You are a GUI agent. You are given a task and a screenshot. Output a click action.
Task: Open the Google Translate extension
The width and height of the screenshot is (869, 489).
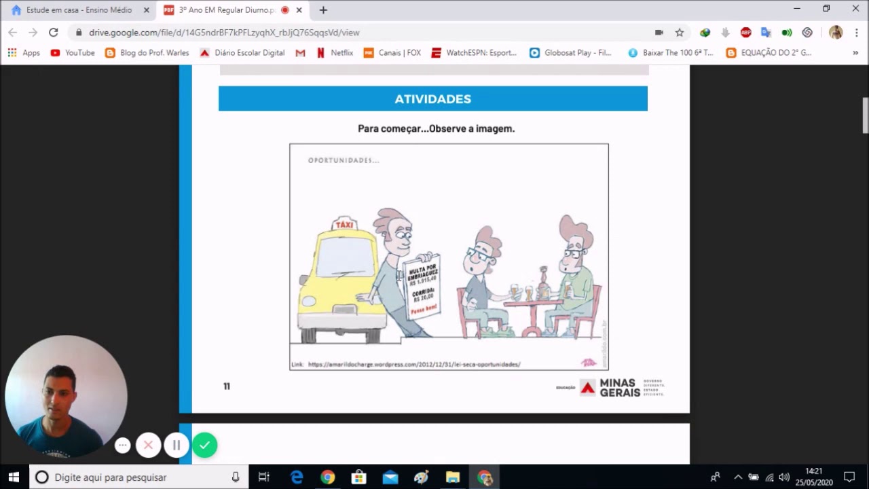click(766, 33)
